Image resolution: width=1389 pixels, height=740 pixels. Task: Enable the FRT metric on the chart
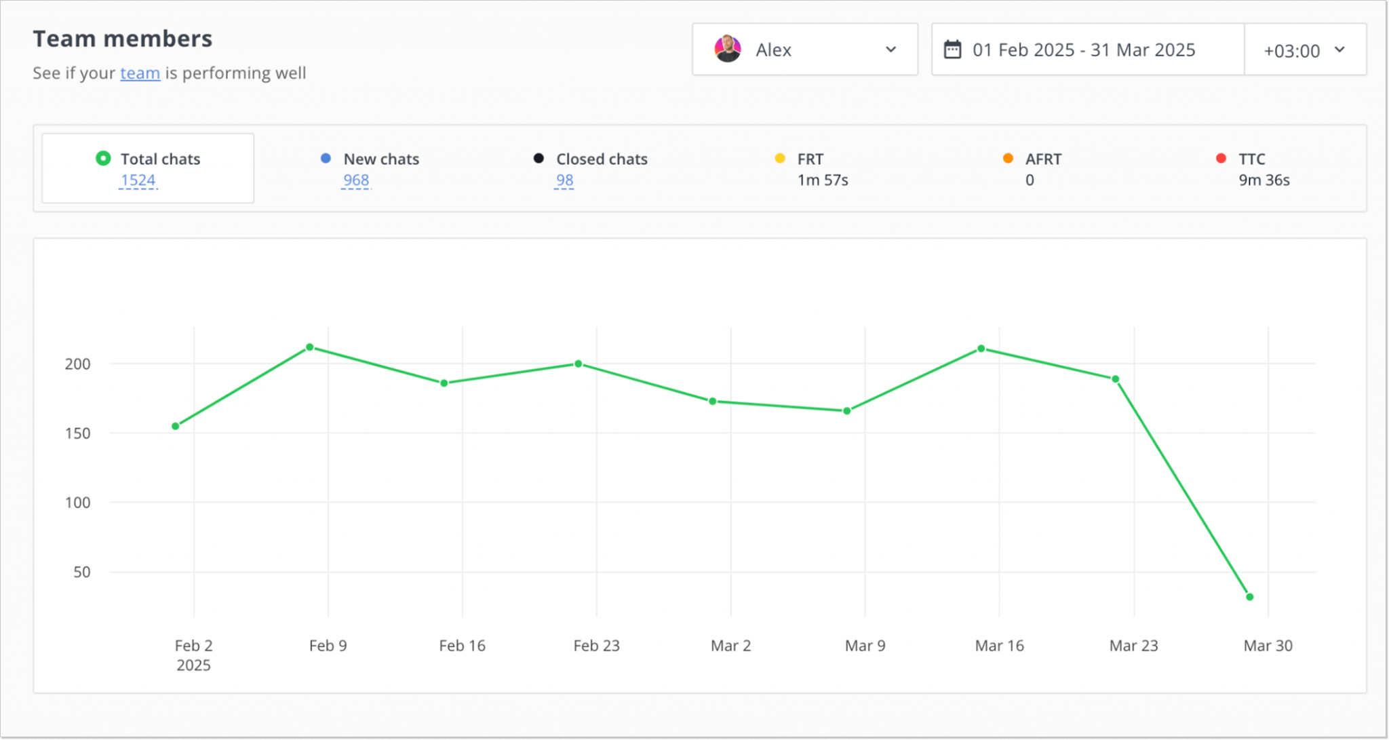point(810,168)
